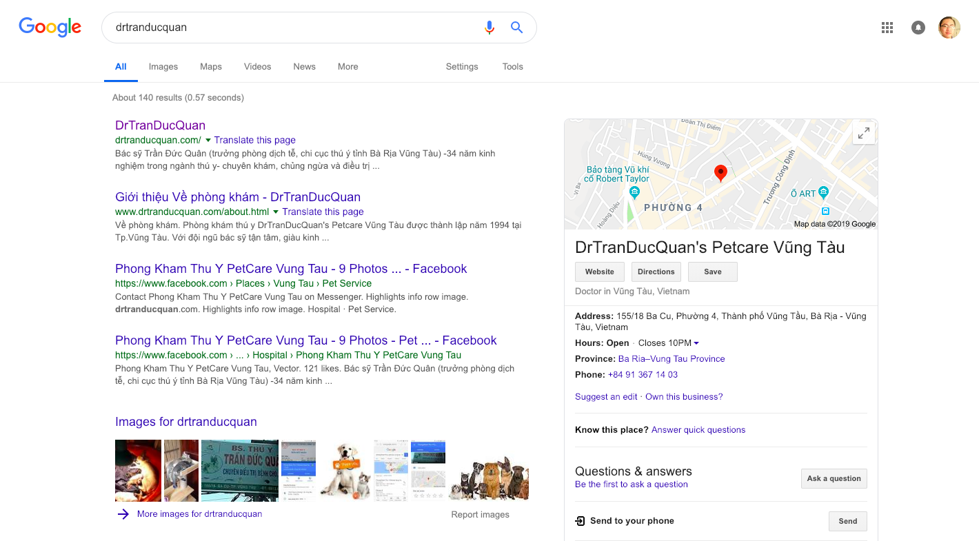Click the Bảo tàng Vũ khí museum marker
This screenshot has width=979, height=541.
[634, 192]
